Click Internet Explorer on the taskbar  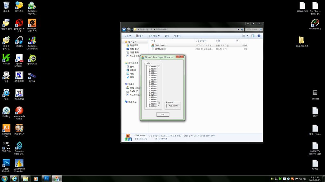tap(14, 179)
